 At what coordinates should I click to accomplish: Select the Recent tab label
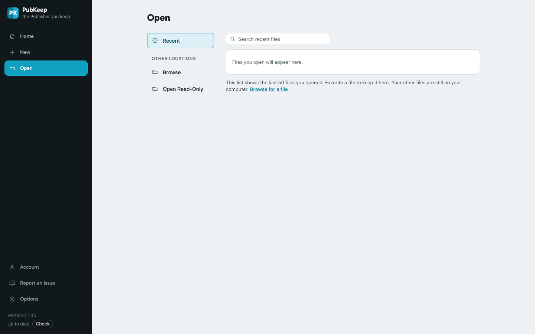click(171, 41)
